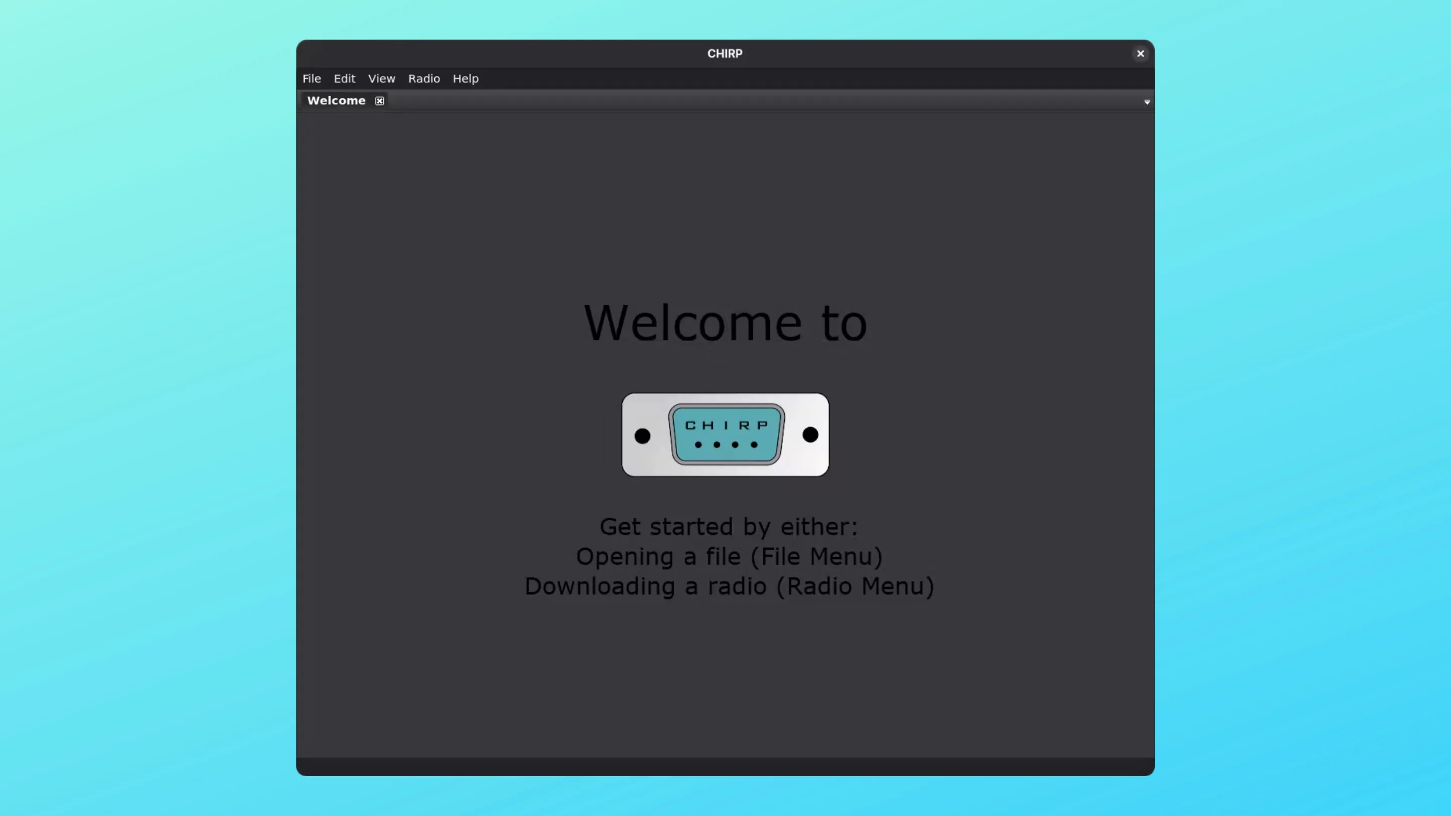Open the File menu
The image size is (1451, 816).
[311, 78]
